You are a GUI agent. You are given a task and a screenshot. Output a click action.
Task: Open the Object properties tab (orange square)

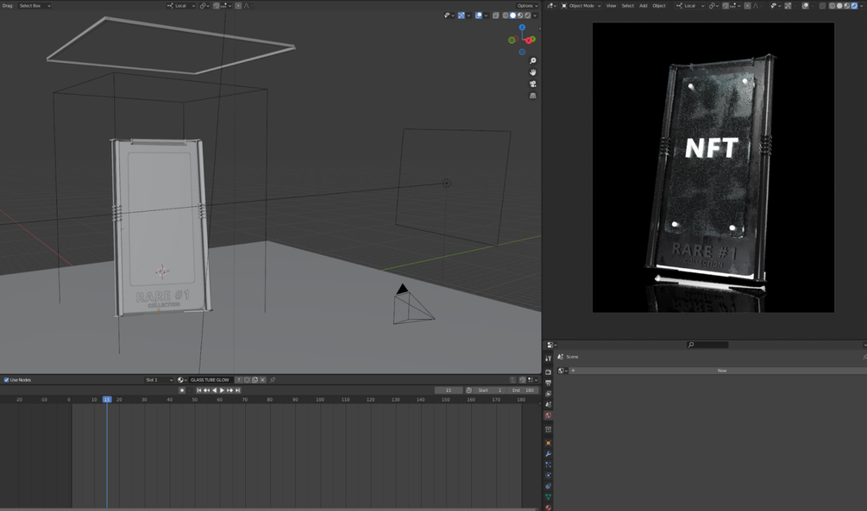click(x=548, y=443)
